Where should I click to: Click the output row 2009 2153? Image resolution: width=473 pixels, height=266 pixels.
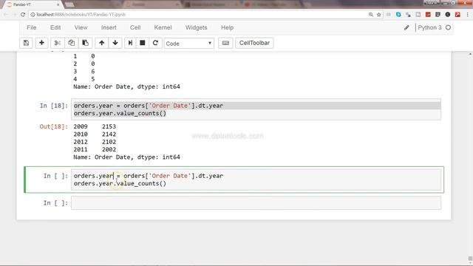click(x=95, y=126)
